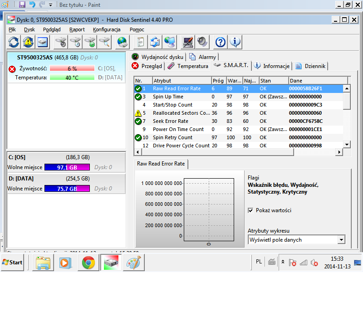This screenshot has width=363, height=326.
Task: Toggle the Pokaż wartości checkbox
Action: point(250,210)
